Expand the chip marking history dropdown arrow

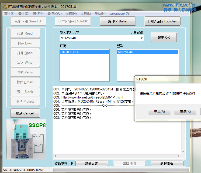pos(141,38)
